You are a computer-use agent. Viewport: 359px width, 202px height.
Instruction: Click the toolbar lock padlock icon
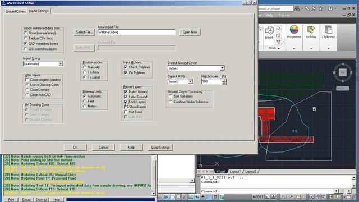pos(317,197)
